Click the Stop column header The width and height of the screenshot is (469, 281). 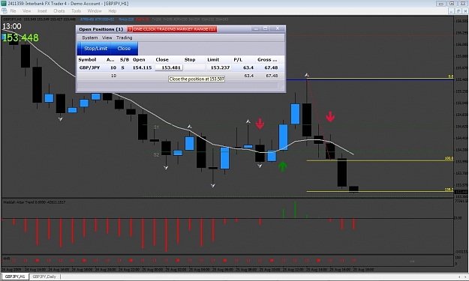[190, 60]
